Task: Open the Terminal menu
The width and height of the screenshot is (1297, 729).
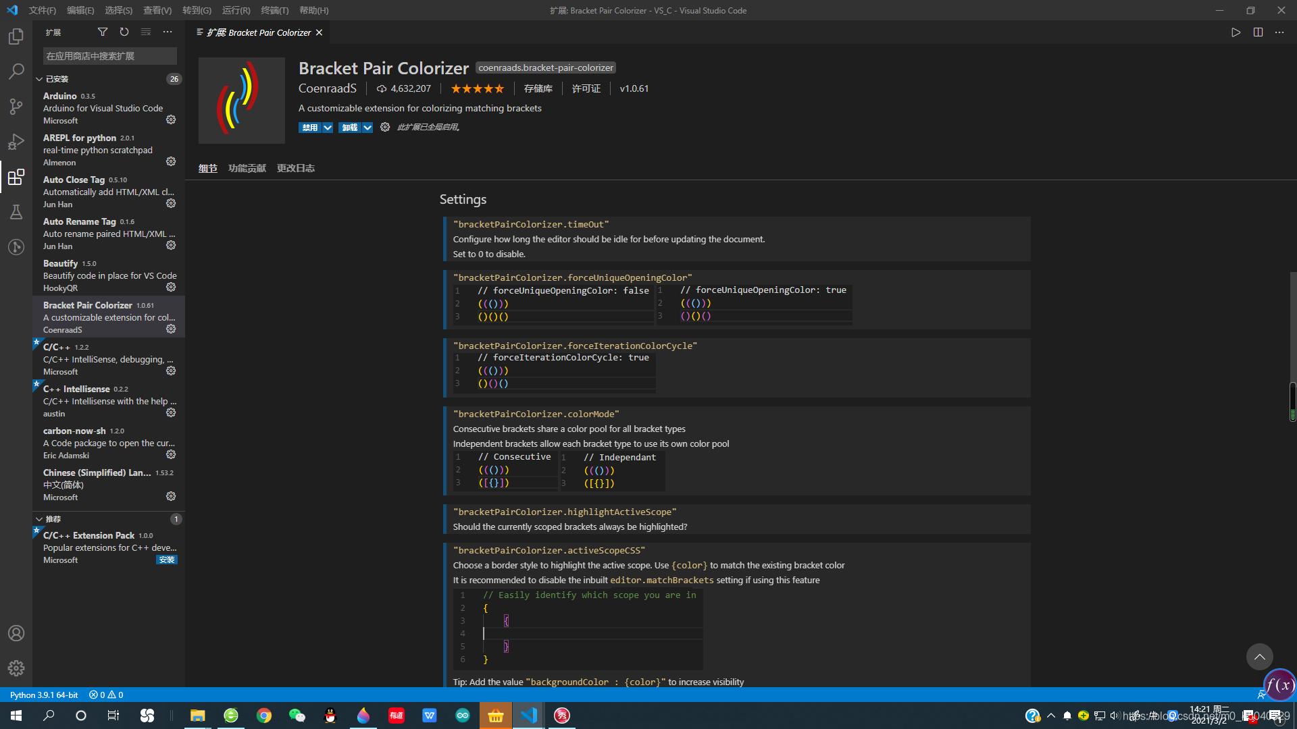Action: [274, 10]
